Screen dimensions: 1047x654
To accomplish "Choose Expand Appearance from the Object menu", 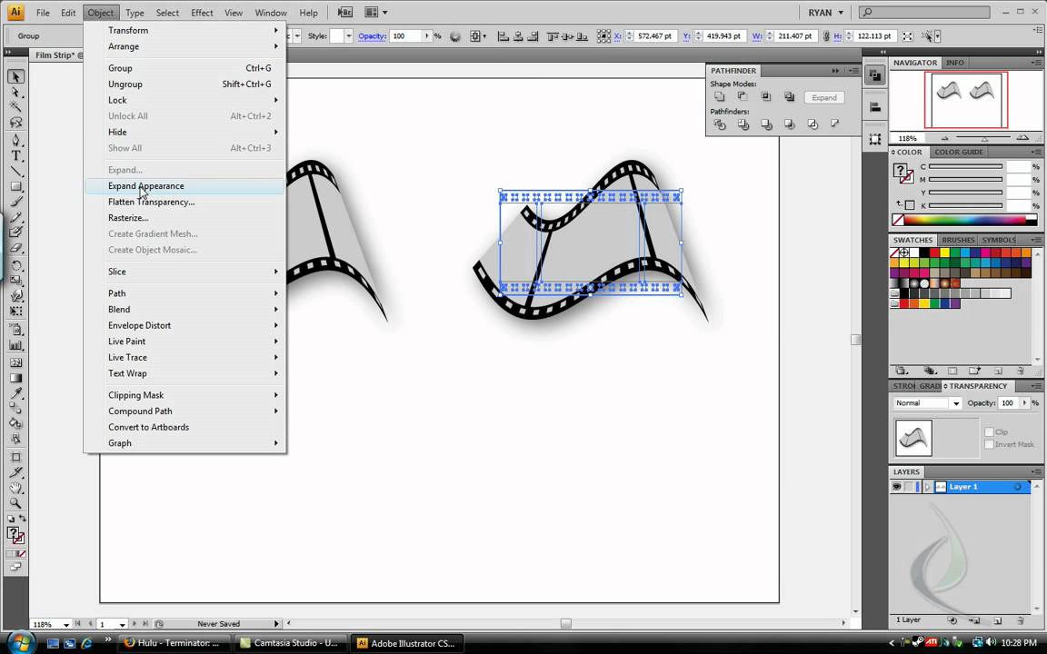I will point(145,186).
